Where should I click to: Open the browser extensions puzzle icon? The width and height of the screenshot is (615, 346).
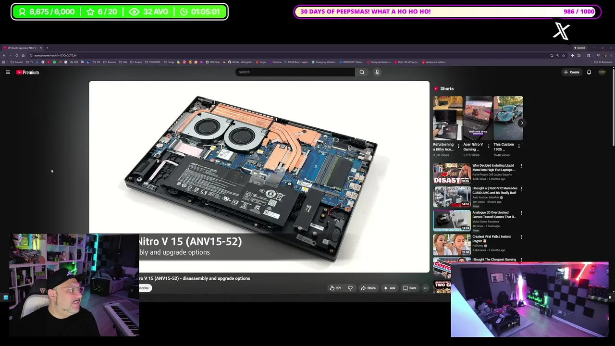579,55
